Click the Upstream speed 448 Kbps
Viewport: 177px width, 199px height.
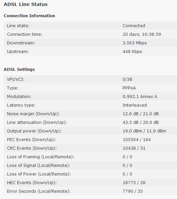point(132,52)
